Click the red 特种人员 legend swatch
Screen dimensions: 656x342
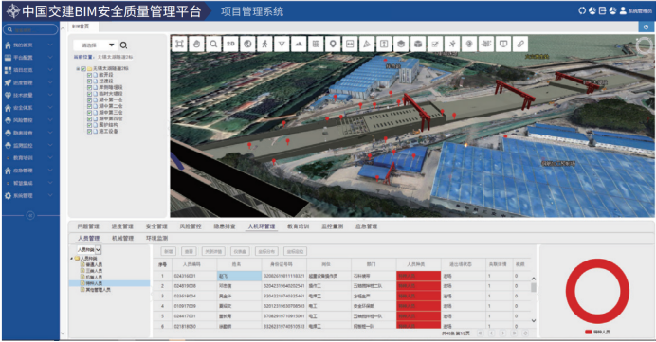tap(588, 332)
